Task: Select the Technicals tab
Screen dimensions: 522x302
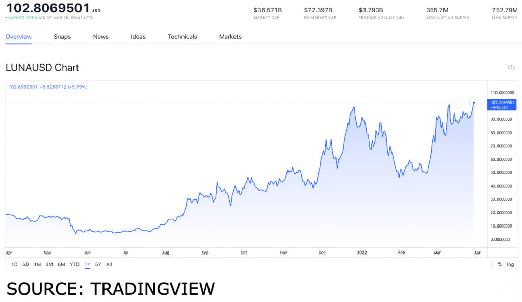Action: (182, 37)
